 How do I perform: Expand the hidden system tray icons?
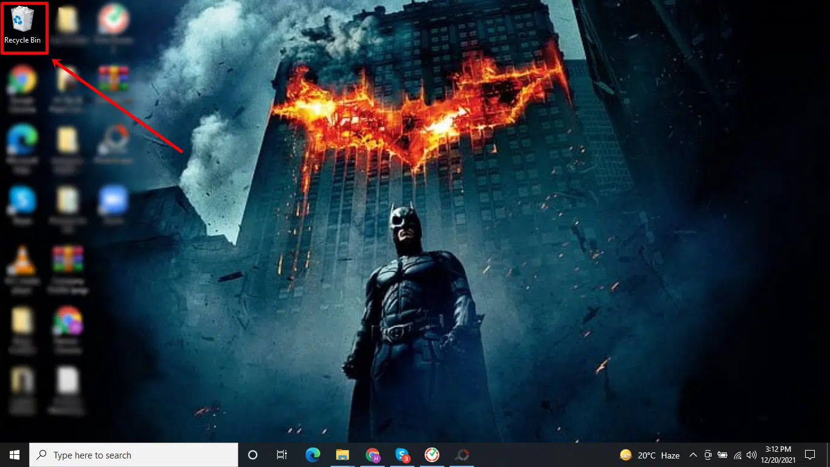[x=693, y=455]
